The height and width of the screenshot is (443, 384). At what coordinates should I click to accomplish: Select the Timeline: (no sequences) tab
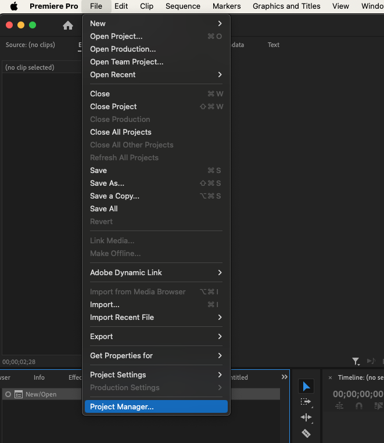[361, 377]
